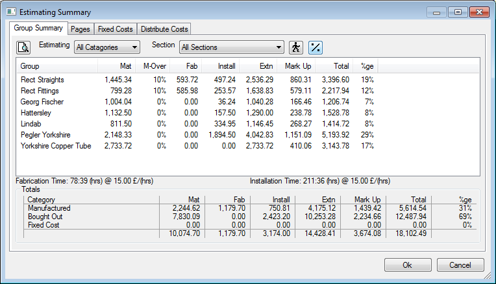
Task: Click the 69% value in Totals
Action: [x=465, y=217]
